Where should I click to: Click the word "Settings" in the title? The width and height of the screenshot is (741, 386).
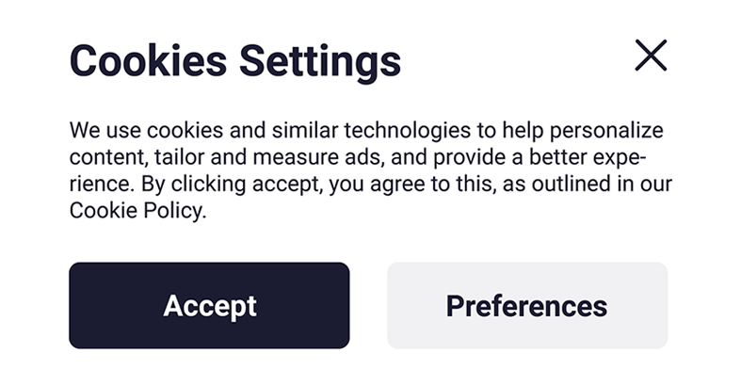(x=319, y=61)
